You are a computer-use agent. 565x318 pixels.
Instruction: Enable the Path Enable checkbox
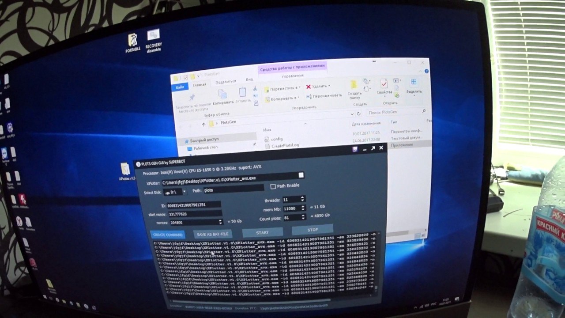click(273, 186)
